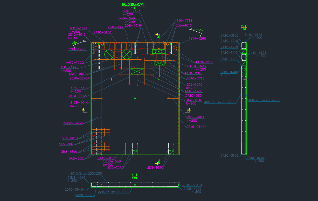
Task: Pick the 20° angle annotation at upper right
Action: pyautogui.click(x=199, y=31)
